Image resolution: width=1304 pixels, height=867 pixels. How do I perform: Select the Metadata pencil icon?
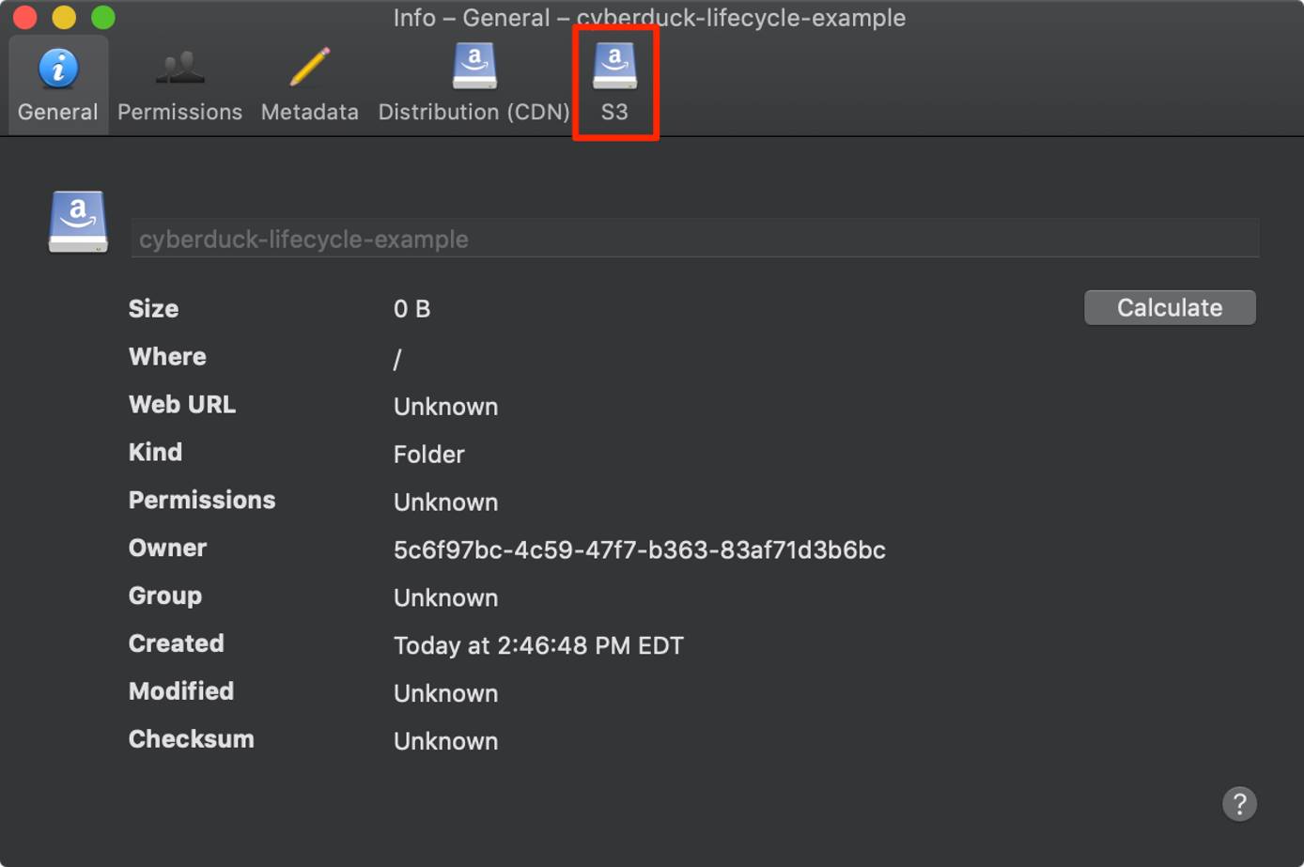coord(309,64)
